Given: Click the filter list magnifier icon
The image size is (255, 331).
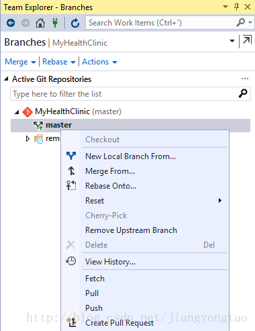Looking at the screenshot, I should click(243, 93).
